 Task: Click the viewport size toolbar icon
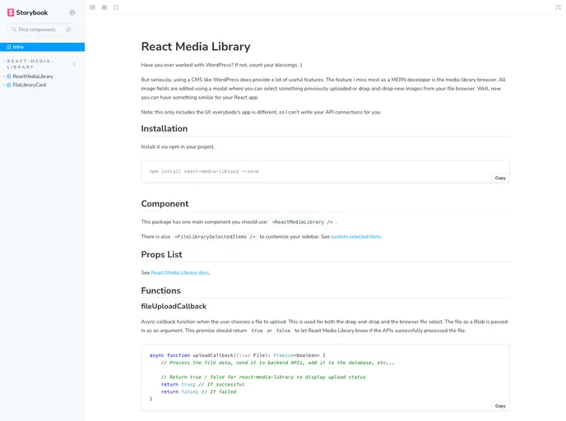pos(116,7)
